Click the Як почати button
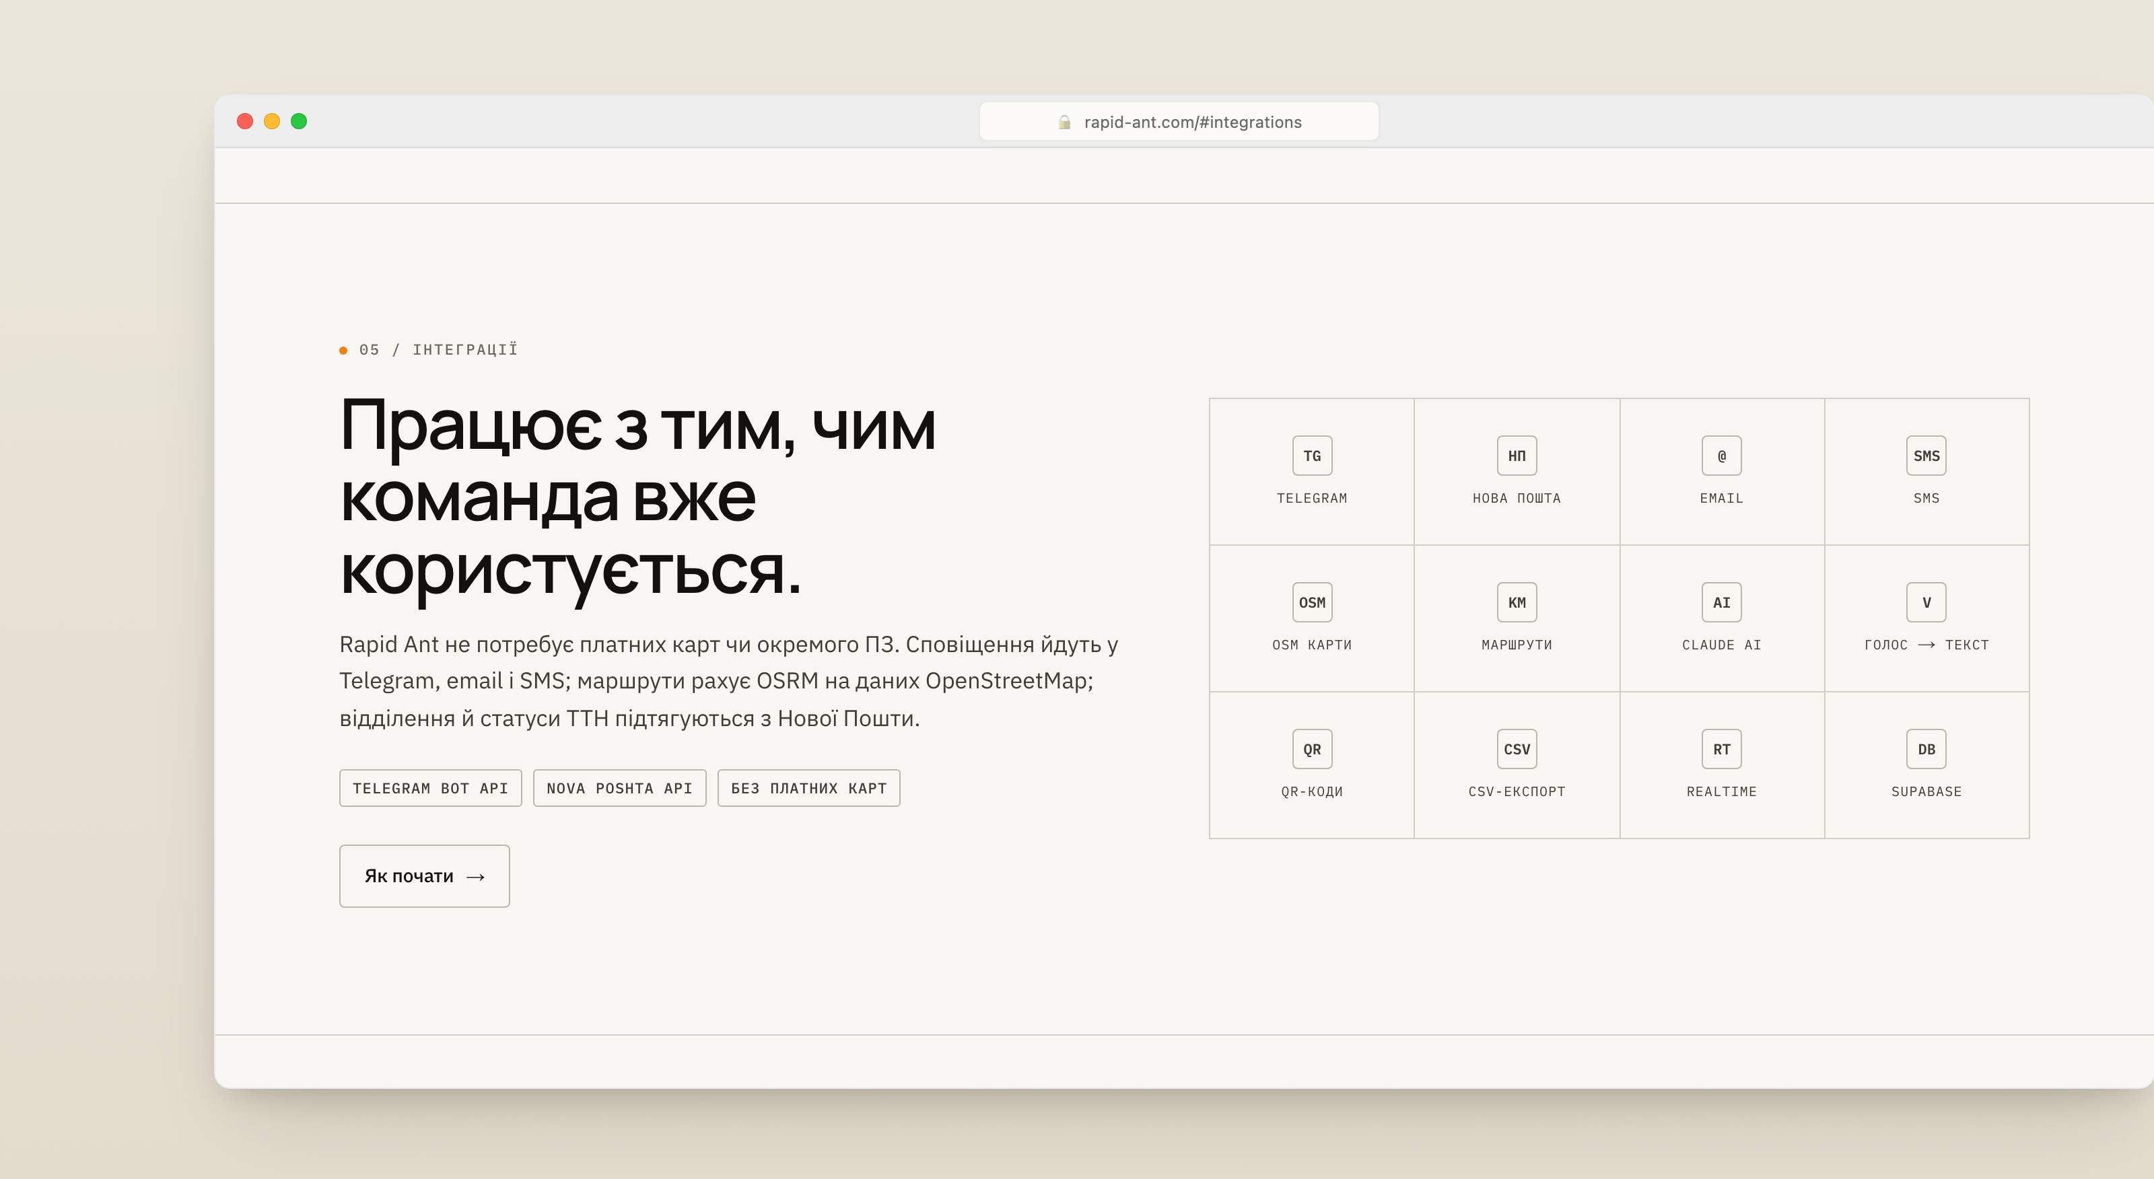Viewport: 2154px width, 1179px height. click(x=425, y=876)
